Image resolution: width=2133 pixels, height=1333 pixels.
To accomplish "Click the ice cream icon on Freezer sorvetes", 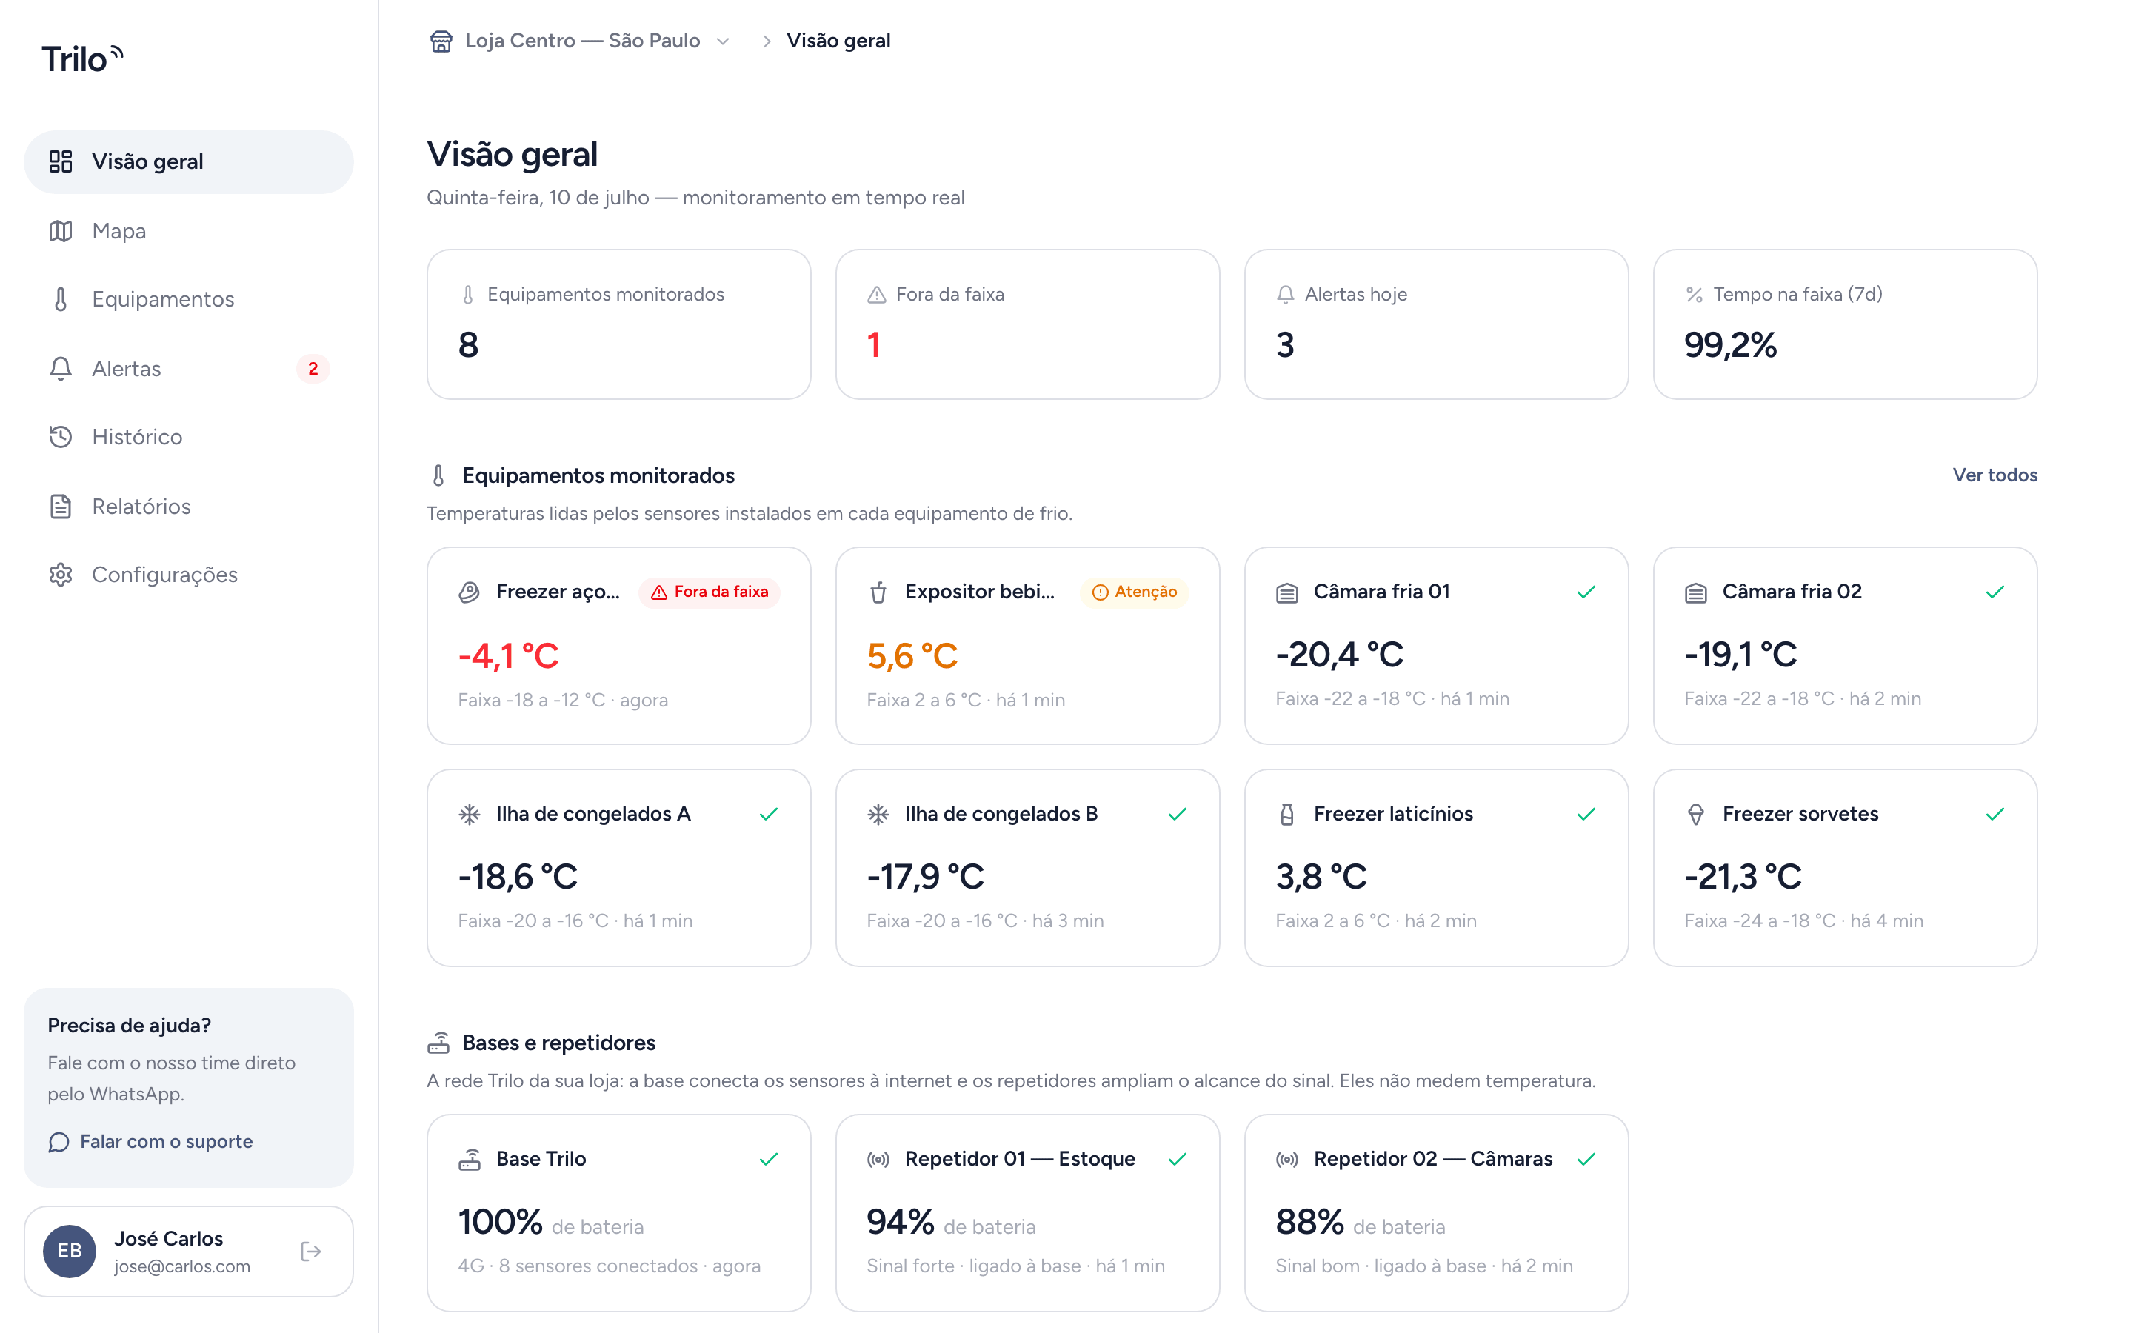I will click(x=1696, y=814).
